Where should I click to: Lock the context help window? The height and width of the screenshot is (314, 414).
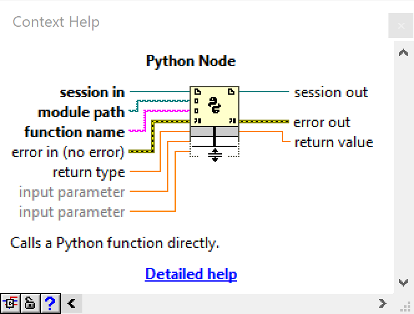click(x=29, y=304)
